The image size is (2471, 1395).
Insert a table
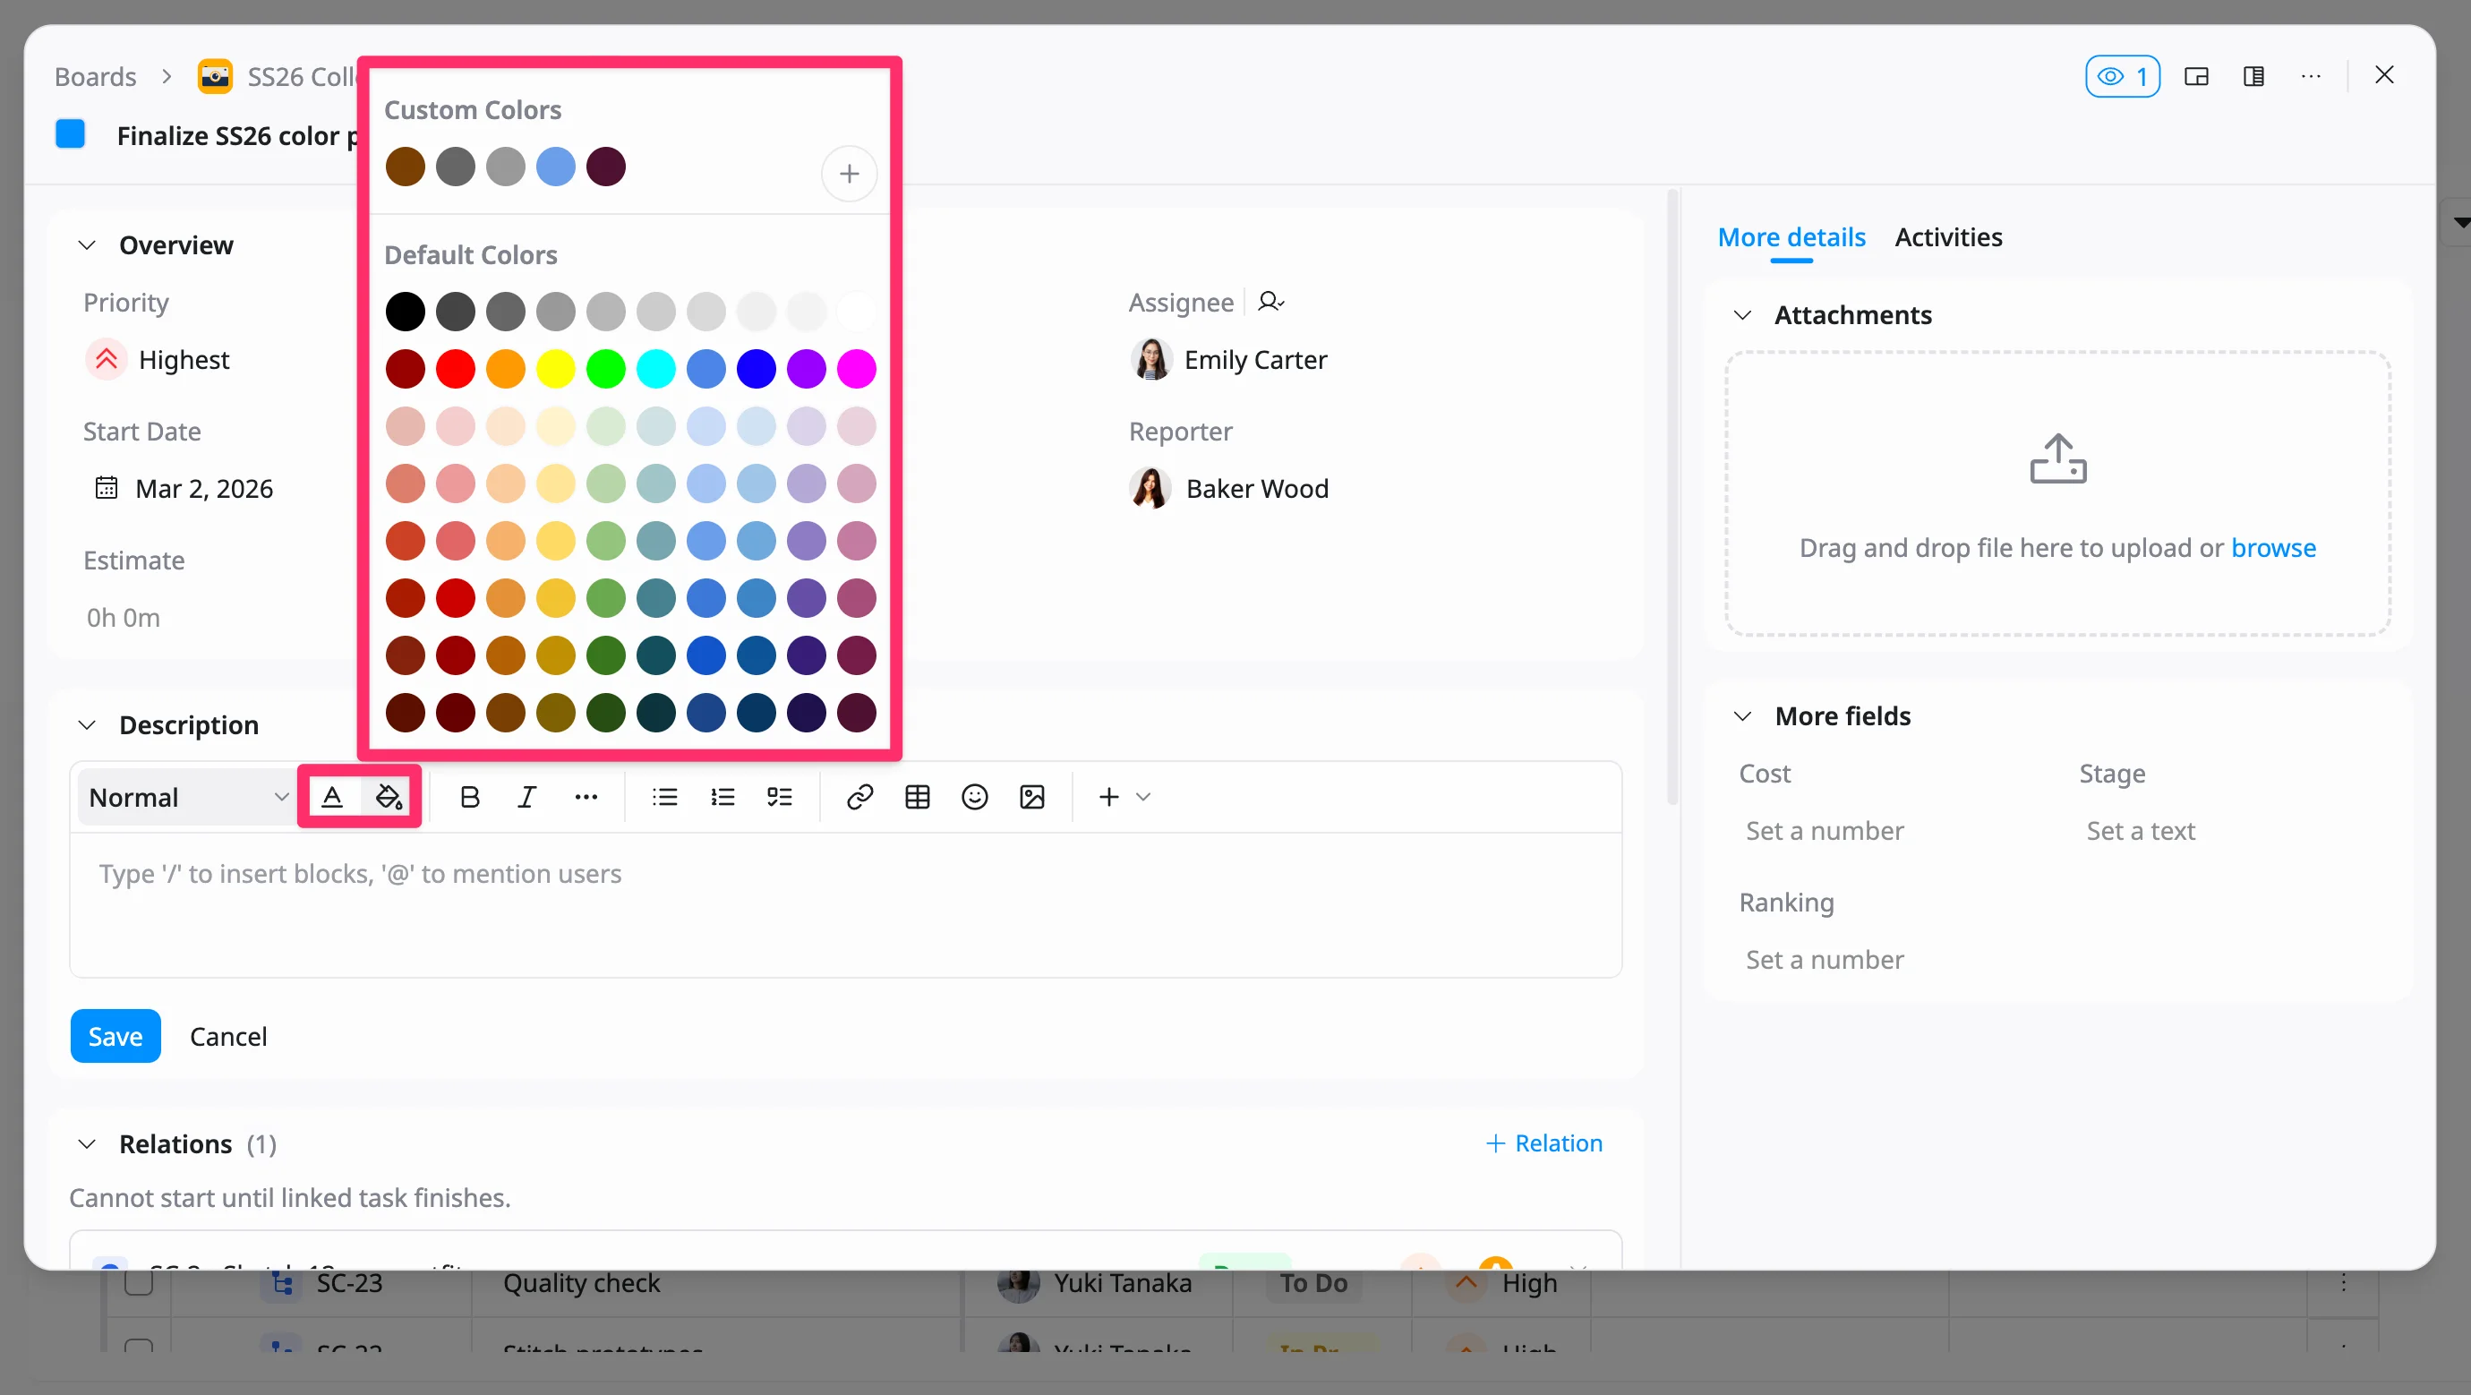pyautogui.click(x=917, y=796)
